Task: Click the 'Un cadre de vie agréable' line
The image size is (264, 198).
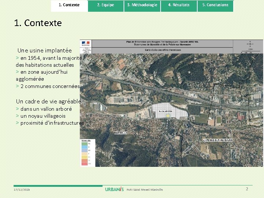Action: pos(49,101)
